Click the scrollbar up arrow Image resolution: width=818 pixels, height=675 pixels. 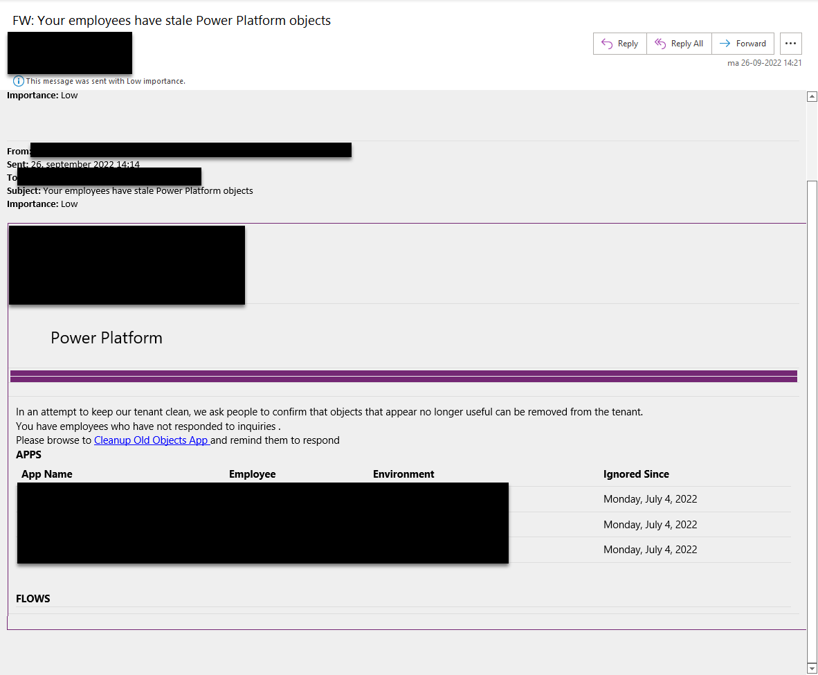(812, 96)
